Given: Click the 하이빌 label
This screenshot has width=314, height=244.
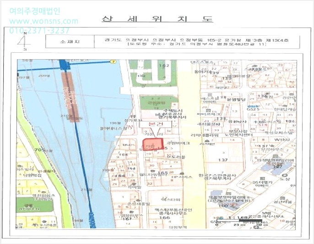Looking at the screenshot, I should click(x=135, y=187).
